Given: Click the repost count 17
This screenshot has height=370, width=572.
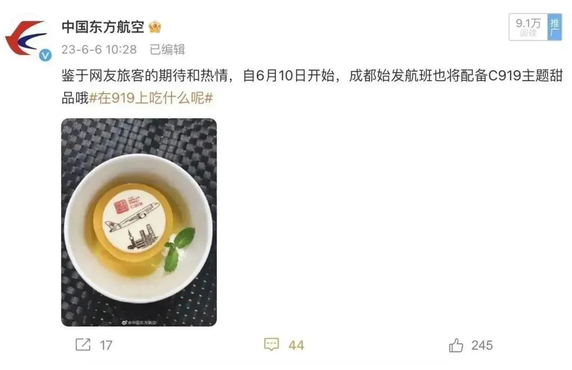Looking at the screenshot, I should tap(106, 345).
